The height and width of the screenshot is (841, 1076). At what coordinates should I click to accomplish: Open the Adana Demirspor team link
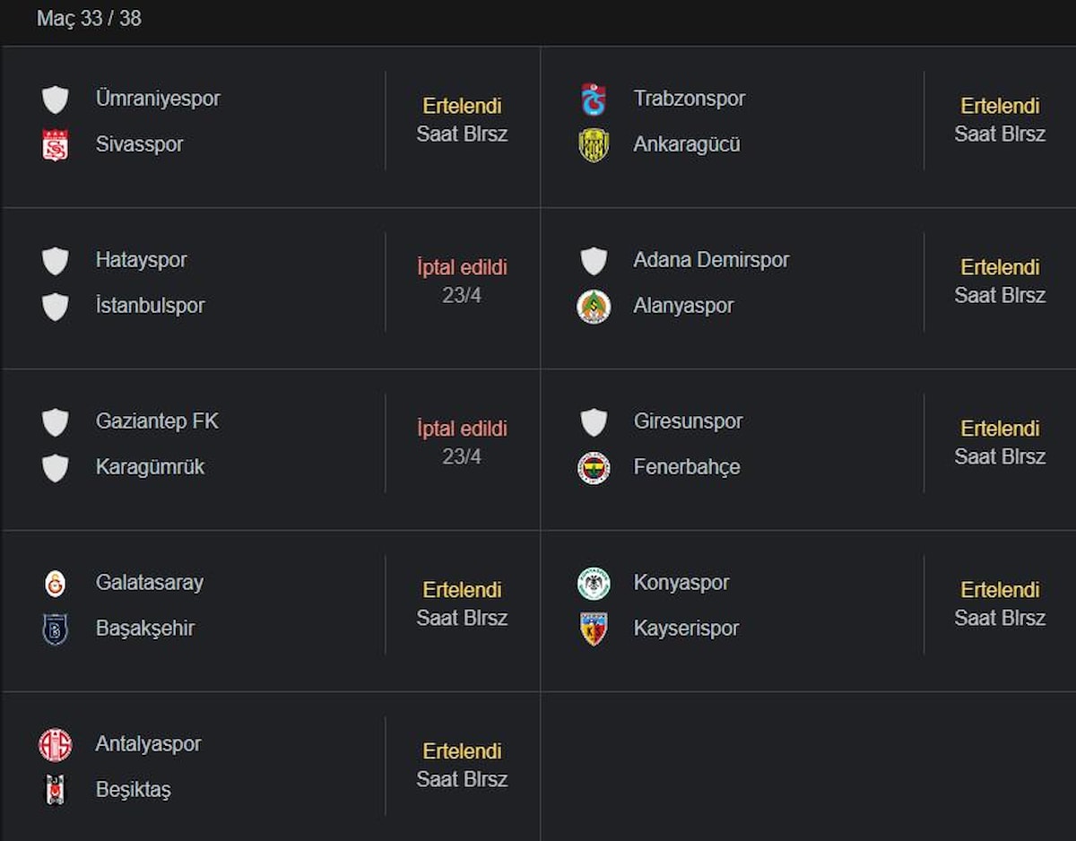point(711,260)
